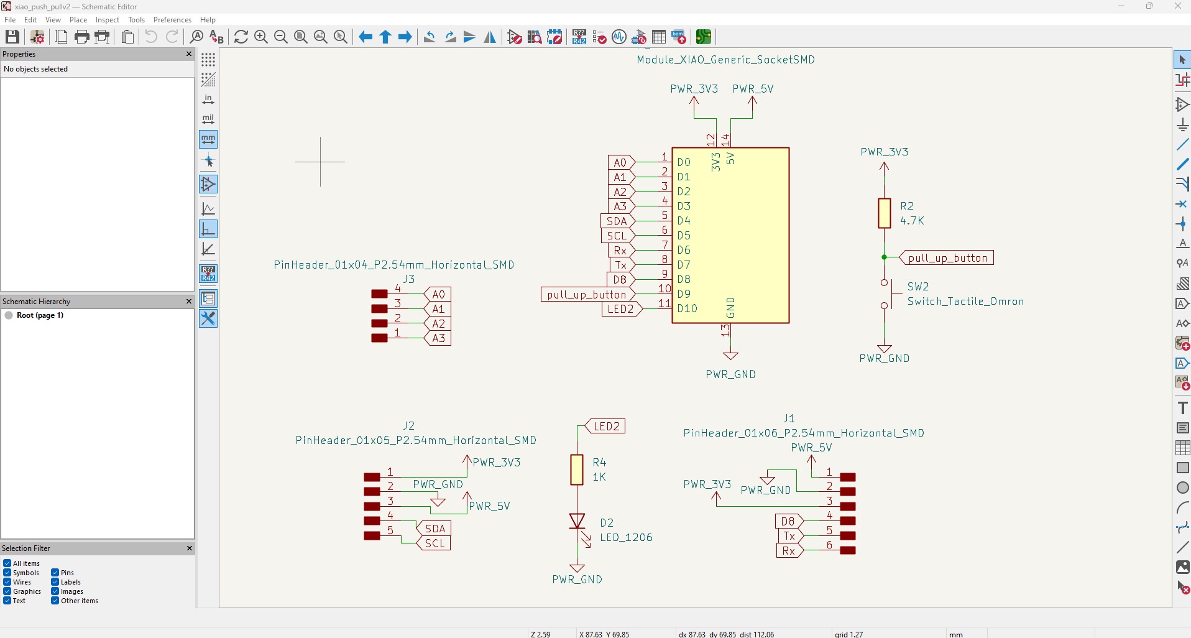Select Root (page 1) in hierarchy
The image size is (1191, 638).
40,315
